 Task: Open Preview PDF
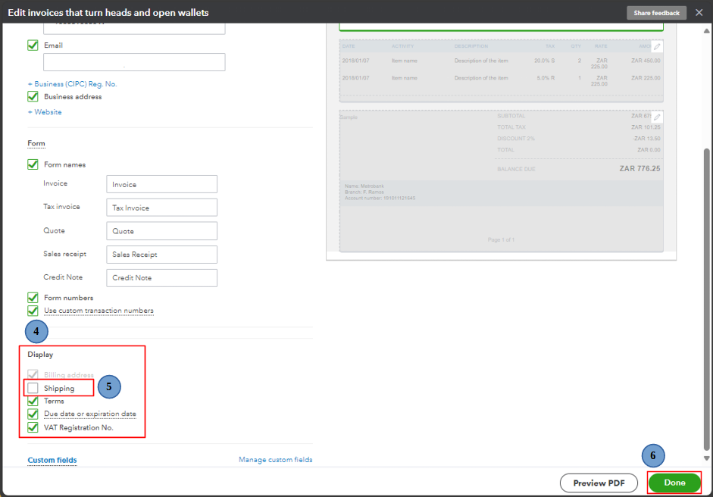(x=599, y=483)
